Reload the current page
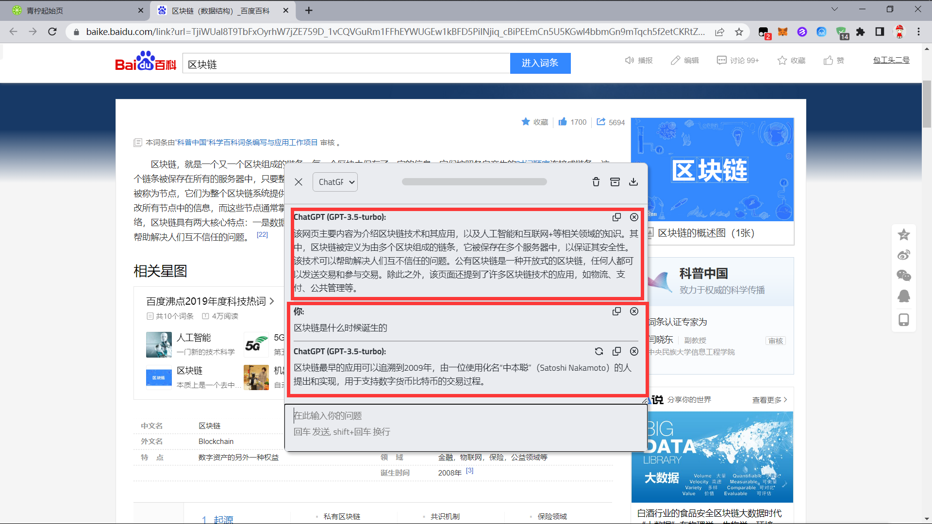 tap(52, 32)
